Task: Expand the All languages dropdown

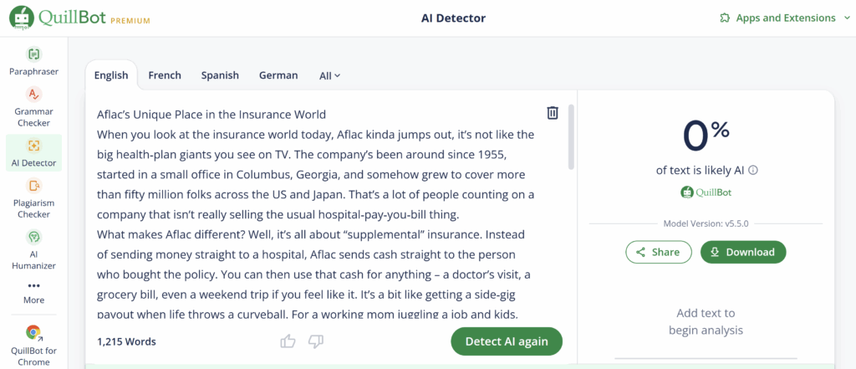Action: click(329, 76)
